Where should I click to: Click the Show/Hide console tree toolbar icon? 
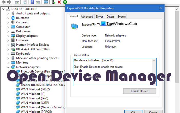[x=17, y=2]
